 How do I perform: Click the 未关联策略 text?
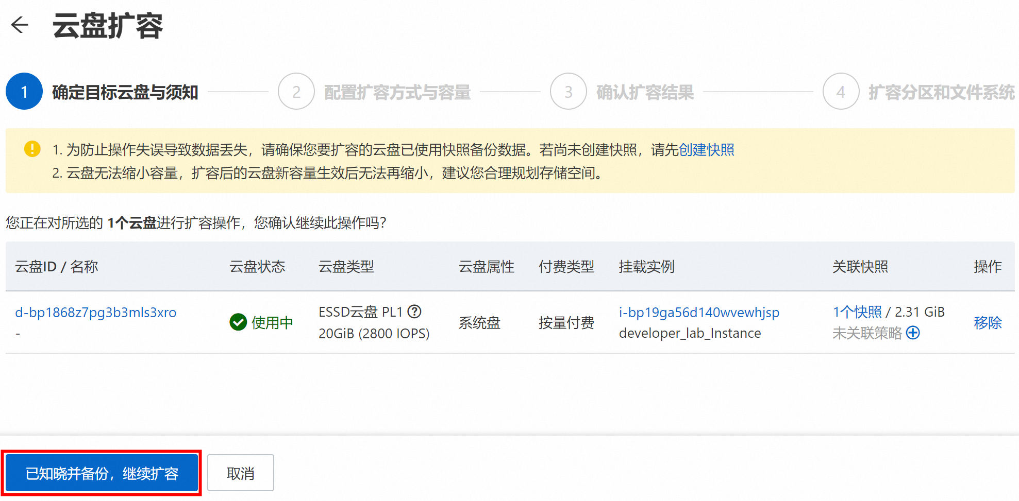click(x=867, y=333)
